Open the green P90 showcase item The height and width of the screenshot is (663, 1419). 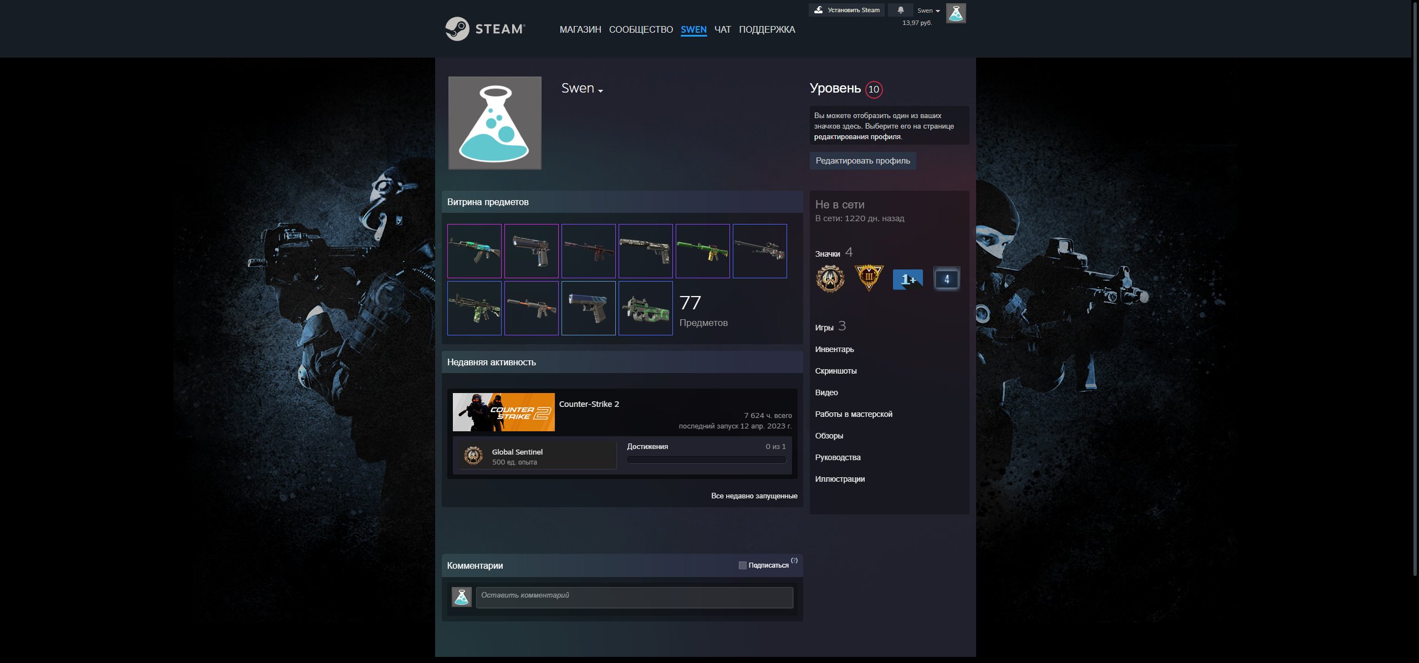pos(646,308)
